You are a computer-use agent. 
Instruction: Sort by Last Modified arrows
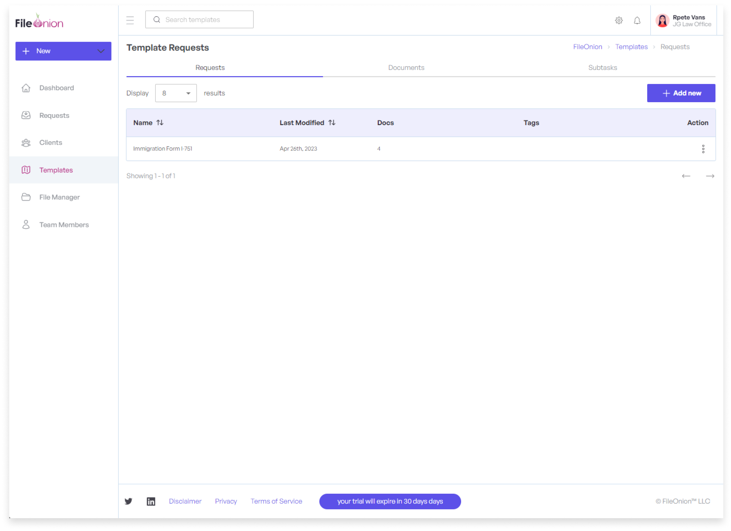[332, 123]
